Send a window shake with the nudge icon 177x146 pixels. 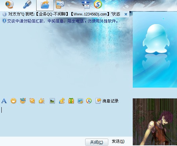click(32, 101)
